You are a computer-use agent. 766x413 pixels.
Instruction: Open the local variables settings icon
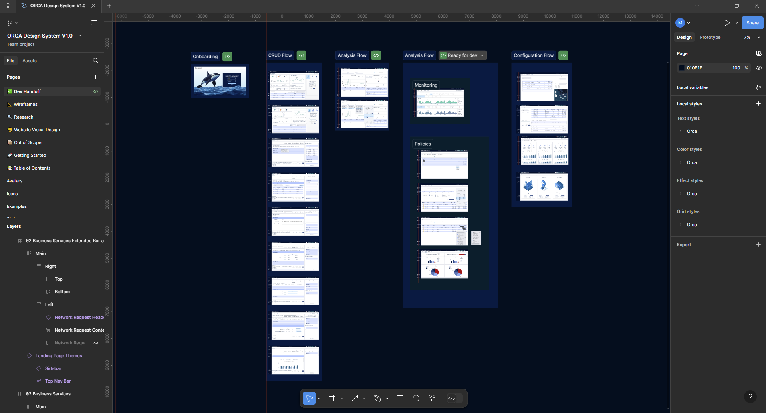(758, 87)
